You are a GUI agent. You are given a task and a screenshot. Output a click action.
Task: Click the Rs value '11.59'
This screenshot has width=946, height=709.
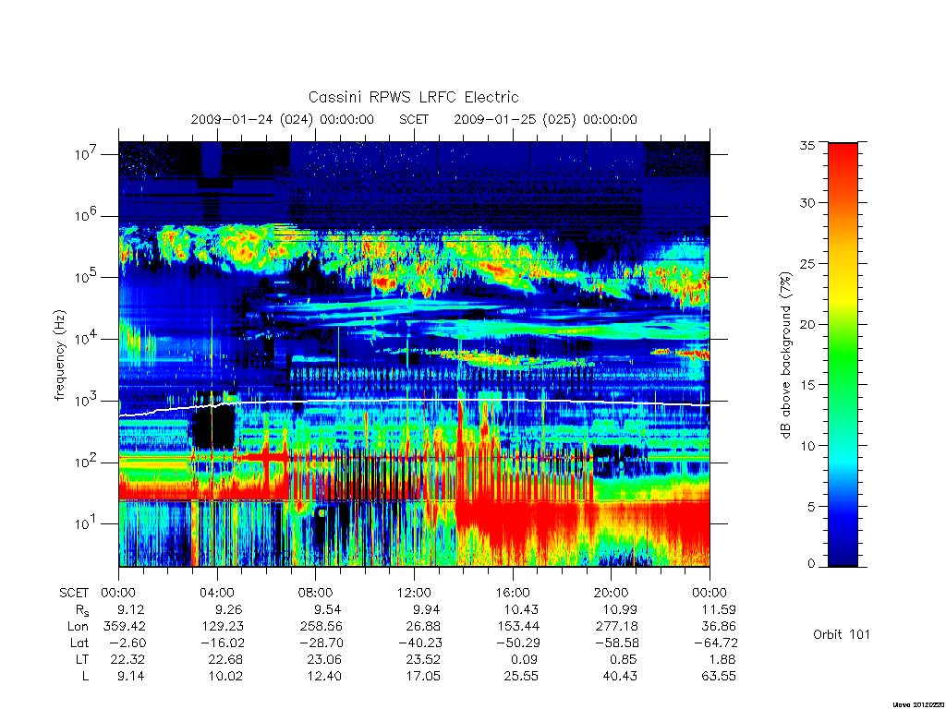(719, 609)
